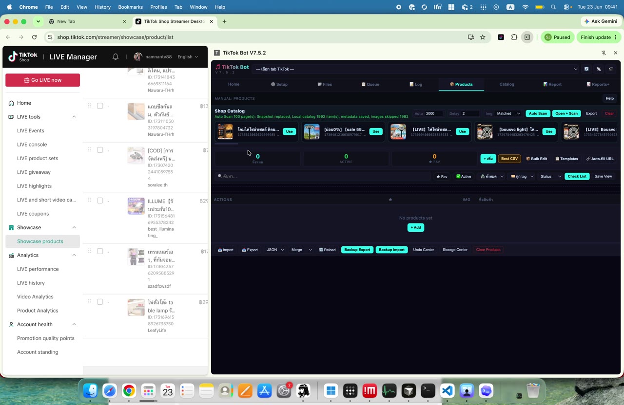Switch to the Catalog tab
Image resolution: width=624 pixels, height=405 pixels.
point(507,84)
